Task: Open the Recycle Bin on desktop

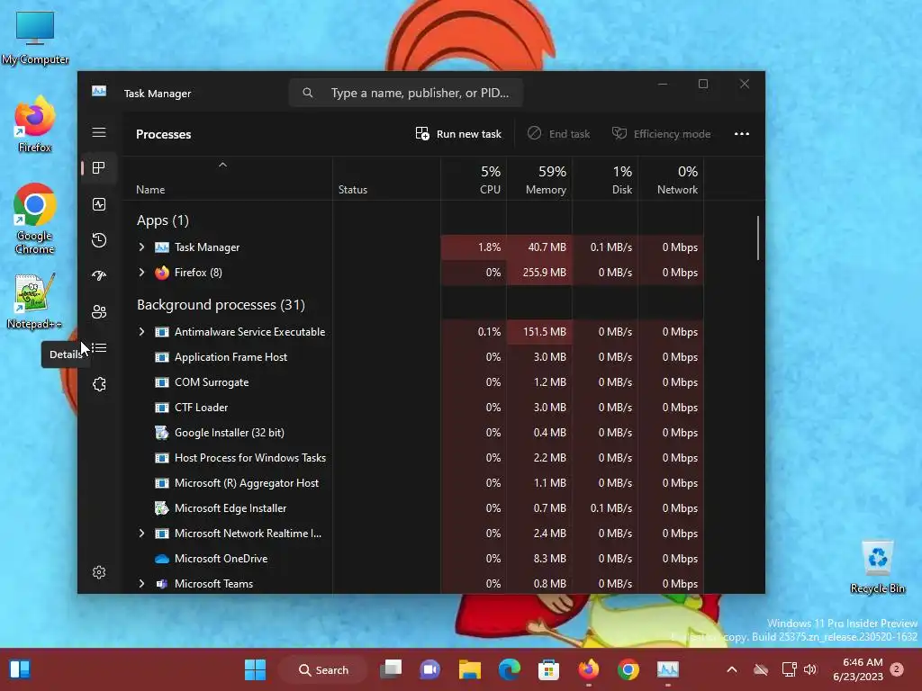Action: click(x=877, y=567)
